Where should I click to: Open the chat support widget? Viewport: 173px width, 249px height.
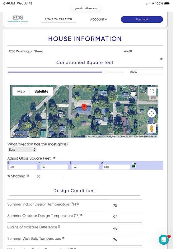click(x=164, y=240)
